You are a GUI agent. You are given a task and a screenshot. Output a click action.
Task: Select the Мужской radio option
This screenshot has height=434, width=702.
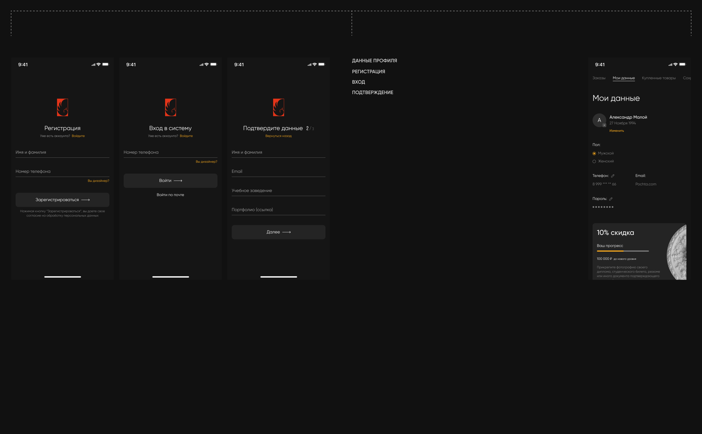(x=594, y=154)
